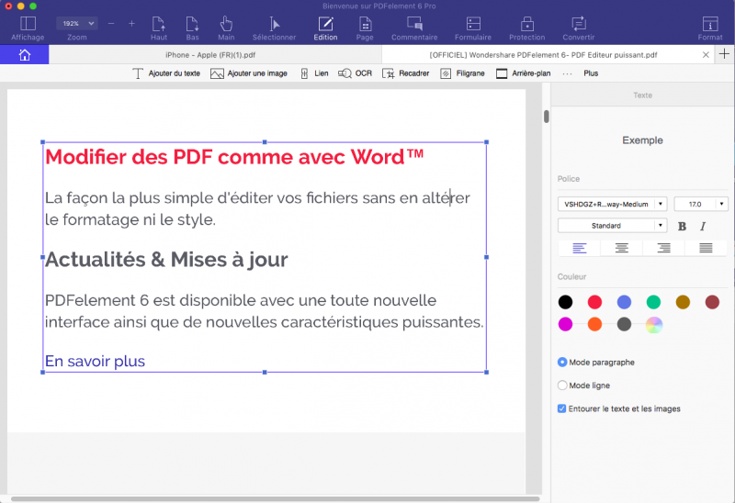
Task: Choose the blue color swatch
Action: coord(624,302)
